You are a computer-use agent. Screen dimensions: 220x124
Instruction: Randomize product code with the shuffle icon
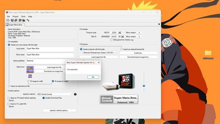tap(120, 33)
